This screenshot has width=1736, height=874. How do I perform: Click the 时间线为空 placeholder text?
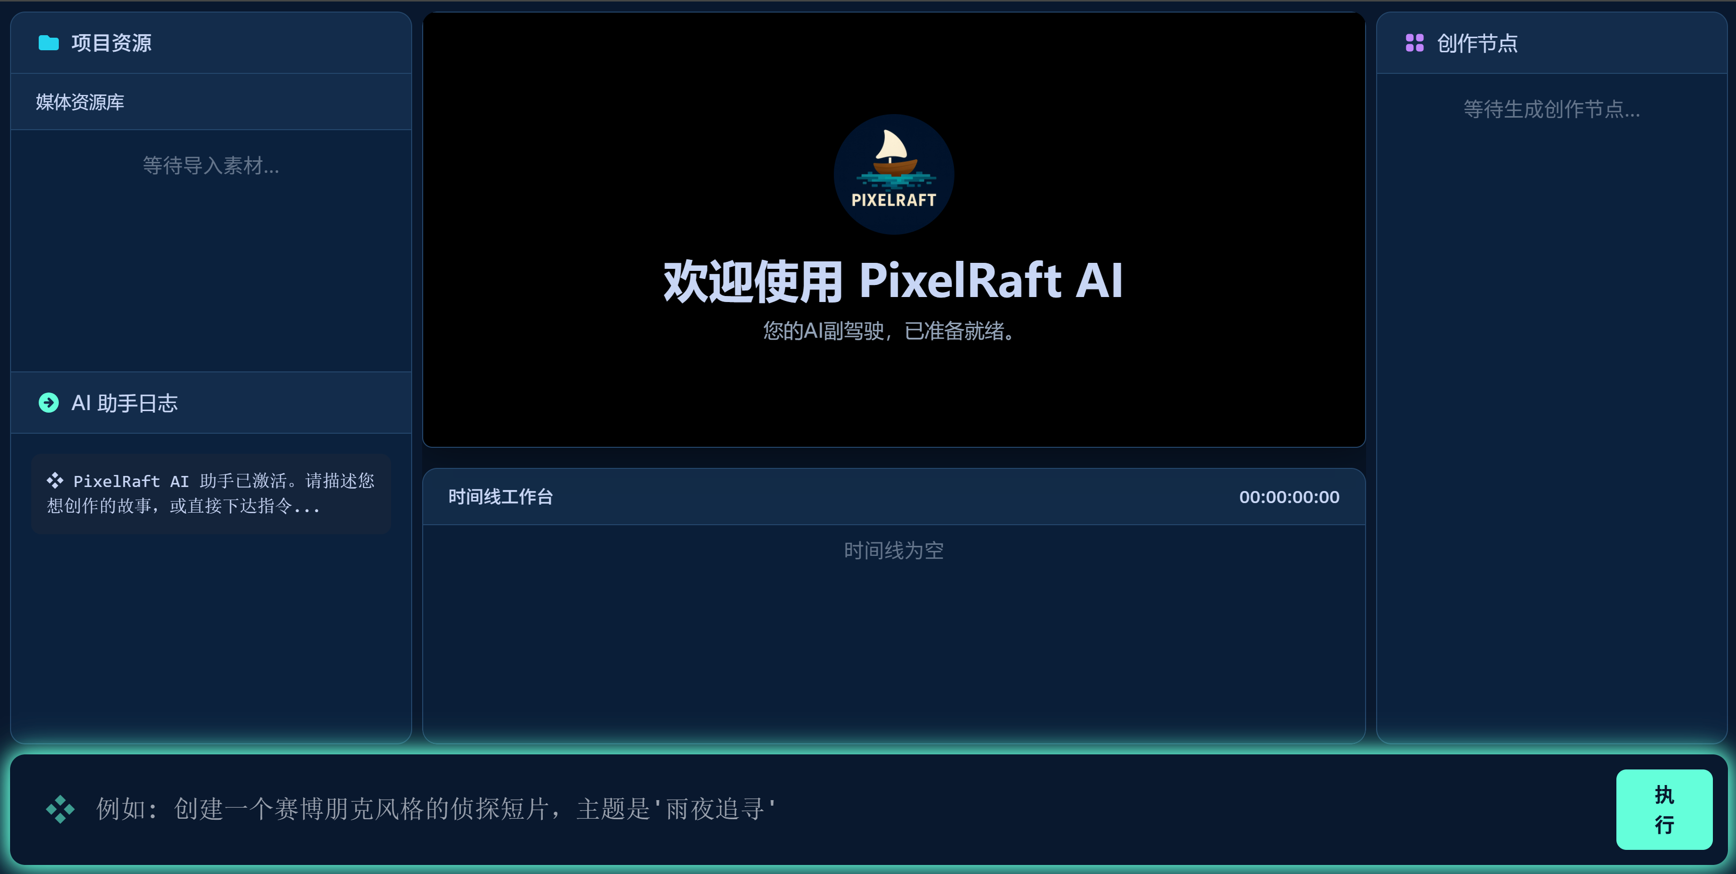coord(894,550)
